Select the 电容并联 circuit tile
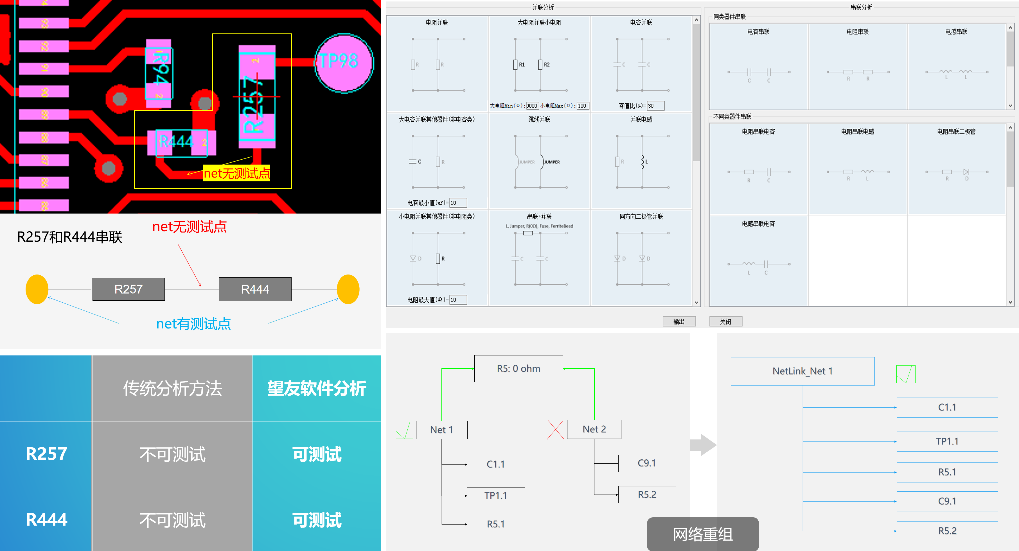The width and height of the screenshot is (1019, 551). 641,64
